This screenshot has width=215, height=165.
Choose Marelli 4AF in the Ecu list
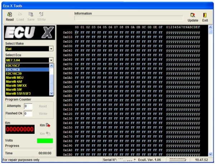[27, 81]
